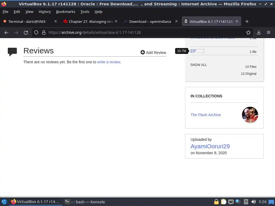275x206 pixels.
Task: Download the ZIP file link
Action: click(193, 51)
